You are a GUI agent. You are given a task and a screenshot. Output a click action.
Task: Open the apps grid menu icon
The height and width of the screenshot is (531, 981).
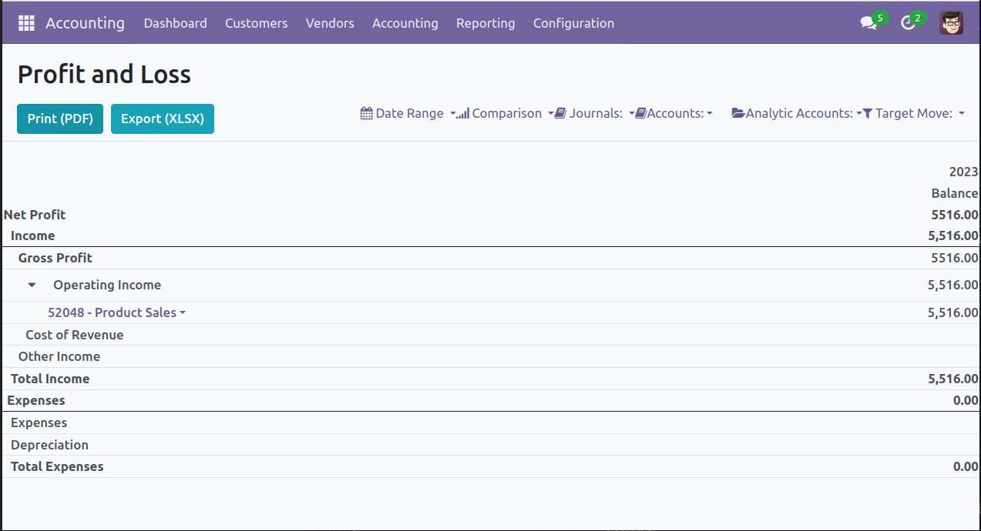pos(26,23)
